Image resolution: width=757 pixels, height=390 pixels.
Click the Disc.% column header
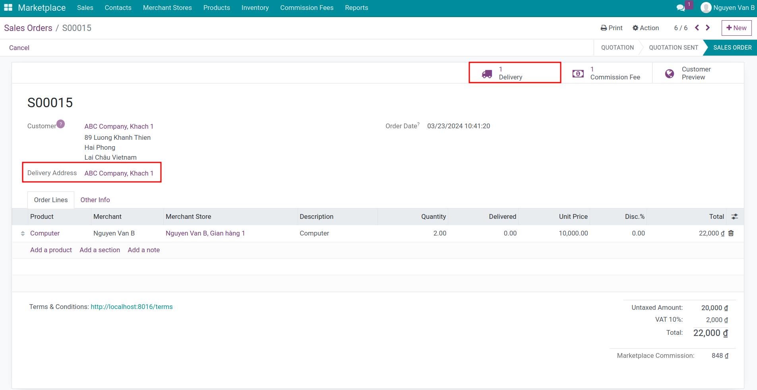618,216
